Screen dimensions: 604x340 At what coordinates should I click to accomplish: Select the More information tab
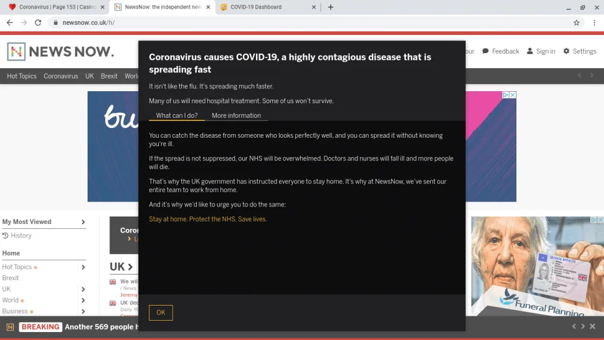tap(236, 115)
